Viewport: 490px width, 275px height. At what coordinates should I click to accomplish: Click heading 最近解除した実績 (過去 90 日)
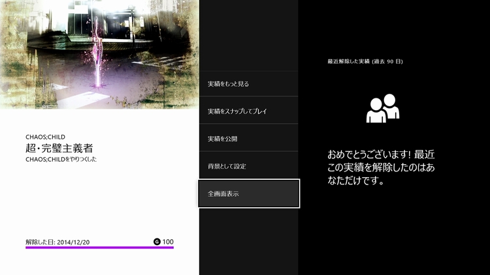(365, 61)
